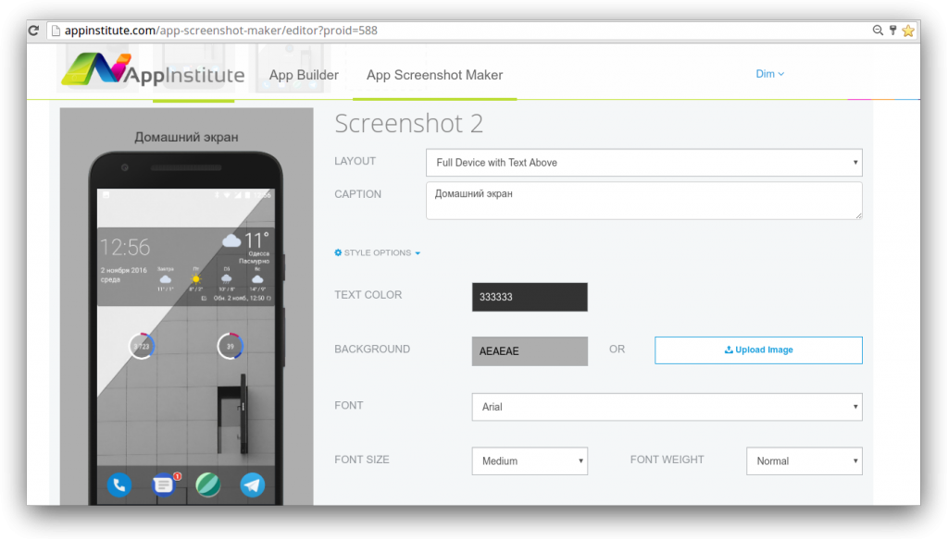Click the Text Color swatch showing 333333
948x540 pixels.
tap(529, 296)
